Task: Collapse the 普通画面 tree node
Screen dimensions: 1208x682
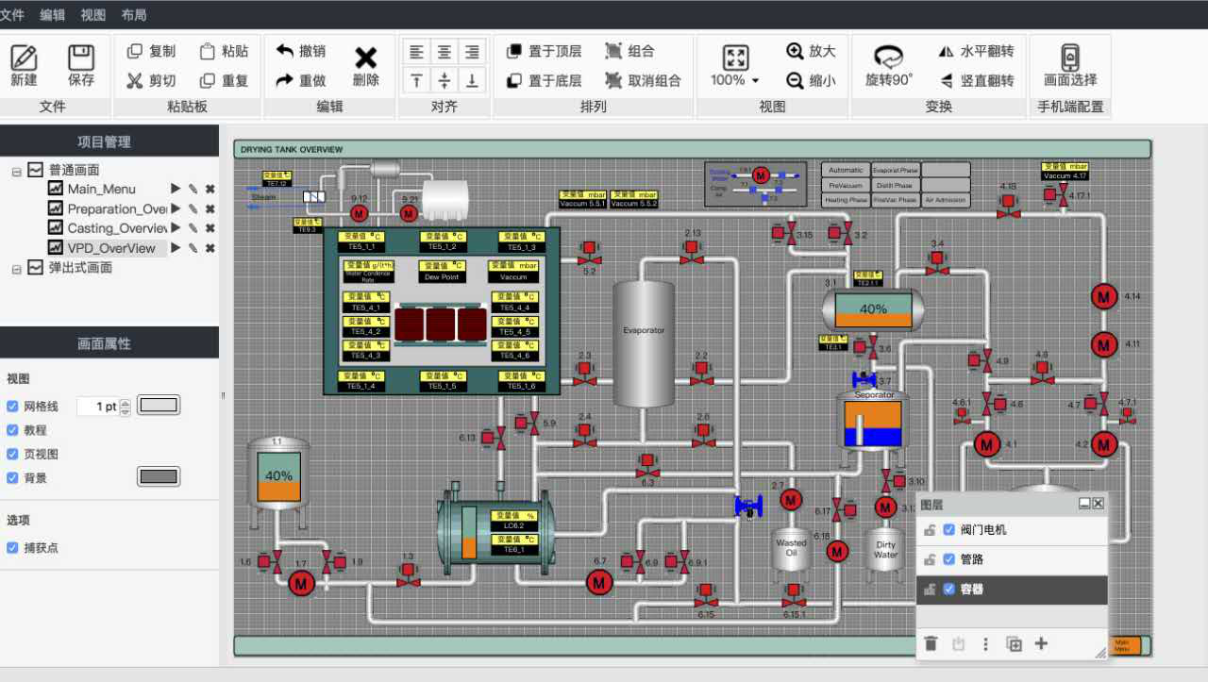Action: 17,171
